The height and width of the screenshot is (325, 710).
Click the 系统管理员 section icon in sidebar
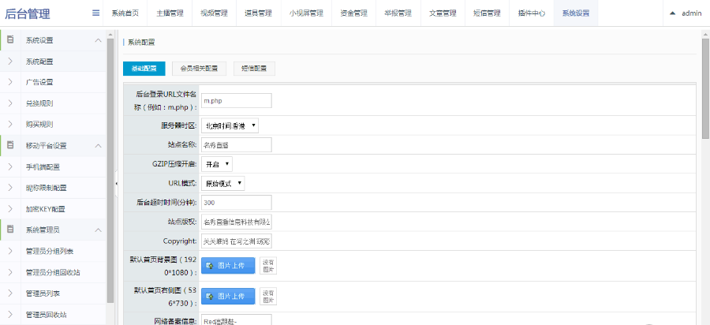point(10,230)
